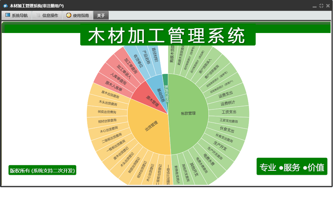Open the 应收帐款统计(按客户) segment
This screenshot has height=219, width=333.
click(x=221, y=87)
